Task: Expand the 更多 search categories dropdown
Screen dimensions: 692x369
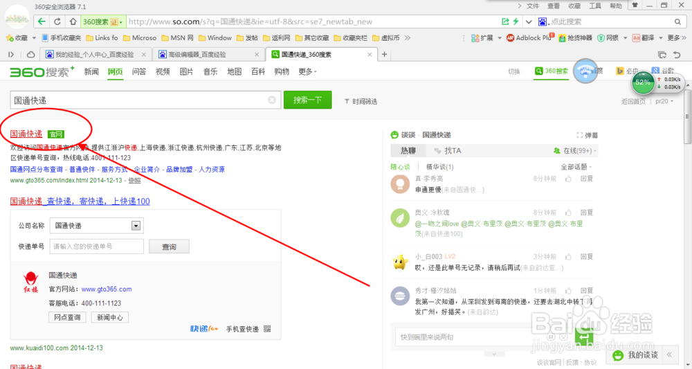Action: point(308,71)
